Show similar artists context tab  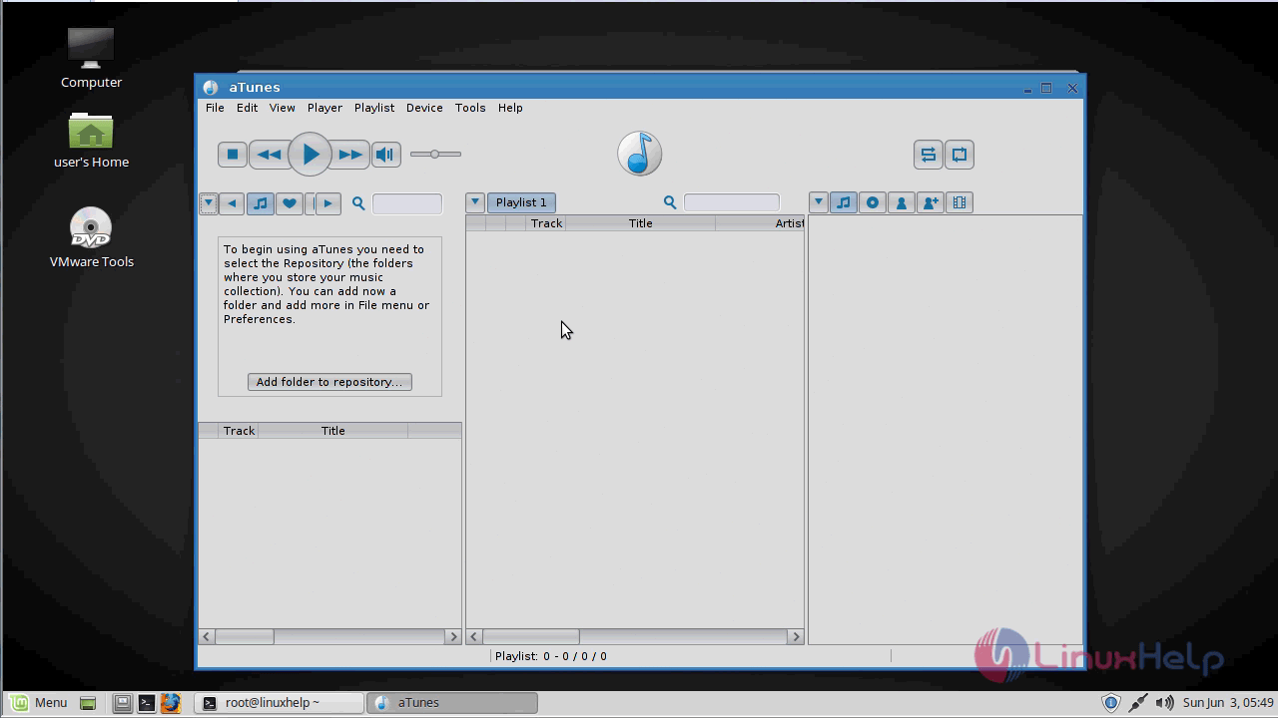(931, 202)
